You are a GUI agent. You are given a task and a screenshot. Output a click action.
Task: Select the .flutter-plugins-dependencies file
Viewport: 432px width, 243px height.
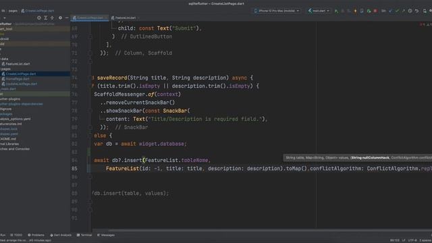[x=22, y=104]
